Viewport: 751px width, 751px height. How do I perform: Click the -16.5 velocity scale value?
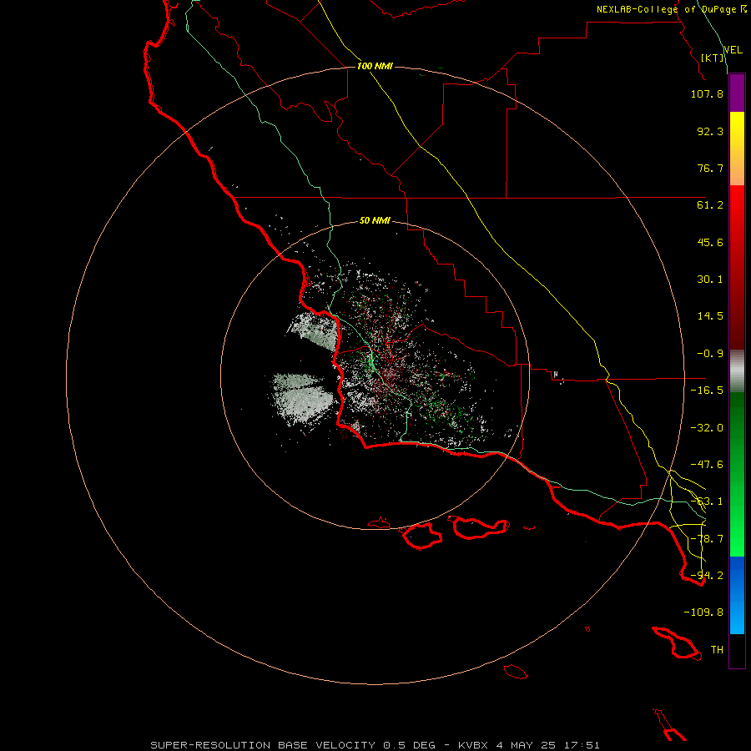tap(707, 391)
